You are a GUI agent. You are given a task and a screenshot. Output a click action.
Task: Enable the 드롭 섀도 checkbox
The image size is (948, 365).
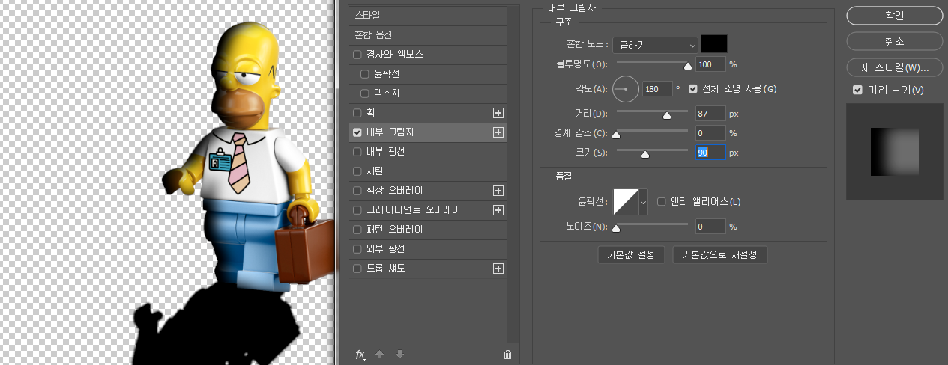(357, 269)
